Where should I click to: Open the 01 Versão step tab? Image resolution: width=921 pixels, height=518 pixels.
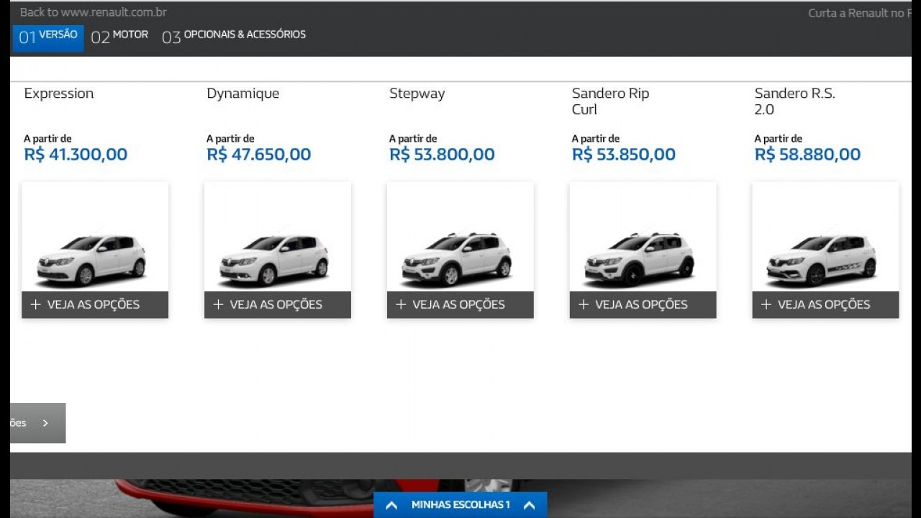pos(48,38)
